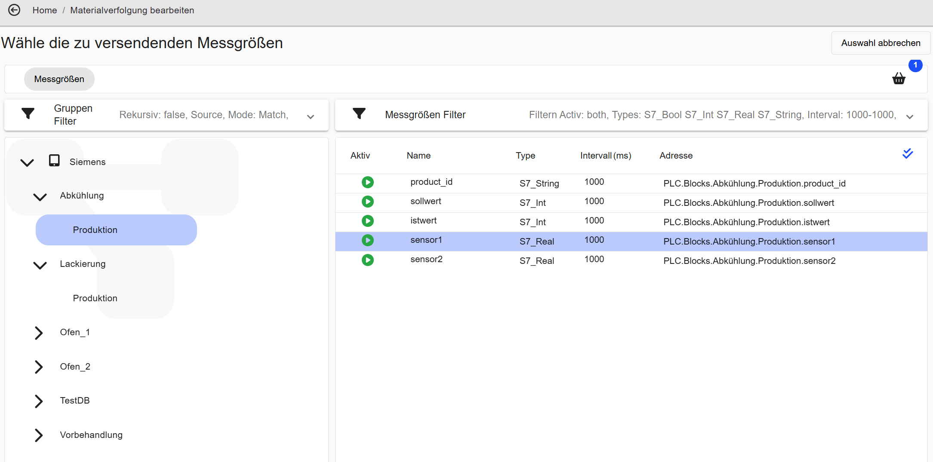Click the Type column header

[x=526, y=156]
